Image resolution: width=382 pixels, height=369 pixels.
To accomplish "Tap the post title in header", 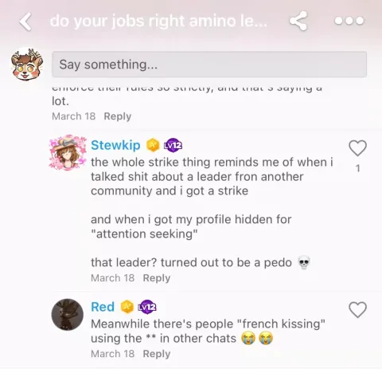I will point(158,22).
